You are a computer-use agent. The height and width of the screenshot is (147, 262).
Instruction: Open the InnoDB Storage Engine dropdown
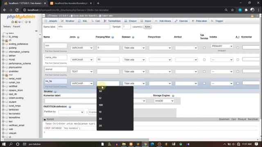tap(164, 101)
